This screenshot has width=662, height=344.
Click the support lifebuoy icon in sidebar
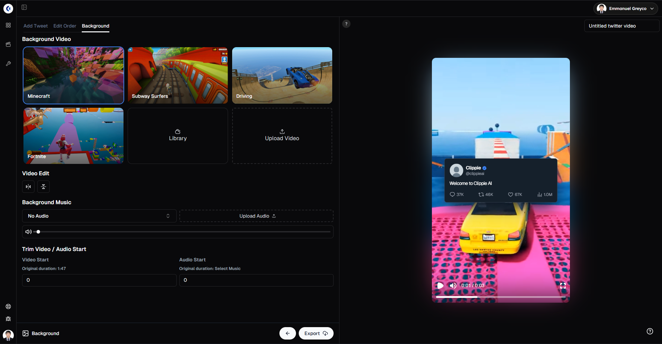coord(8,306)
